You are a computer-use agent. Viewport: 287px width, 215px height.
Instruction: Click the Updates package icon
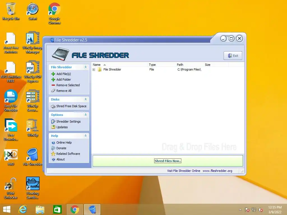point(53,127)
